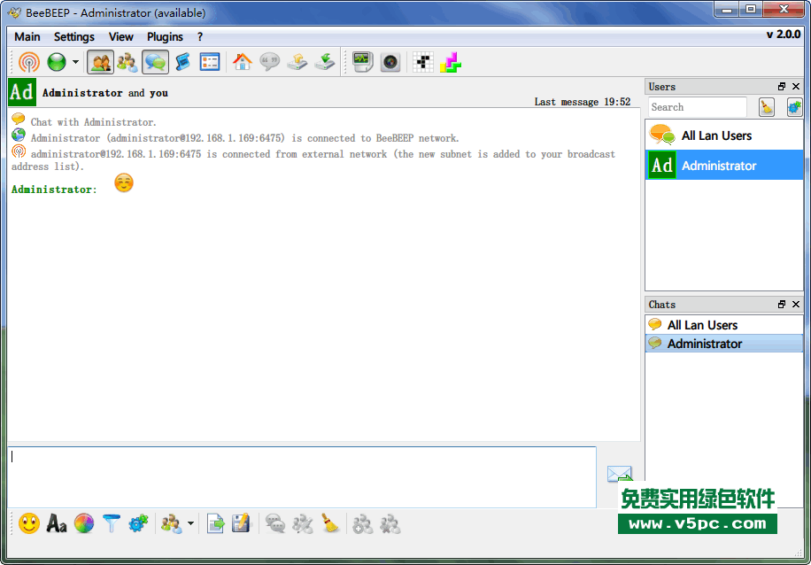Click the "Last message 19:52" text
Screen dimensions: 811x565
[583, 102]
